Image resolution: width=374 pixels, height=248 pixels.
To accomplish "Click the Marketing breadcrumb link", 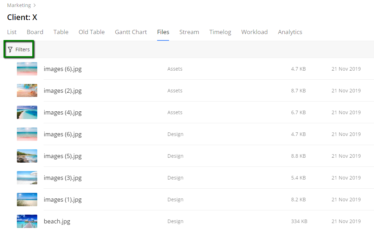I will tap(19, 5).
